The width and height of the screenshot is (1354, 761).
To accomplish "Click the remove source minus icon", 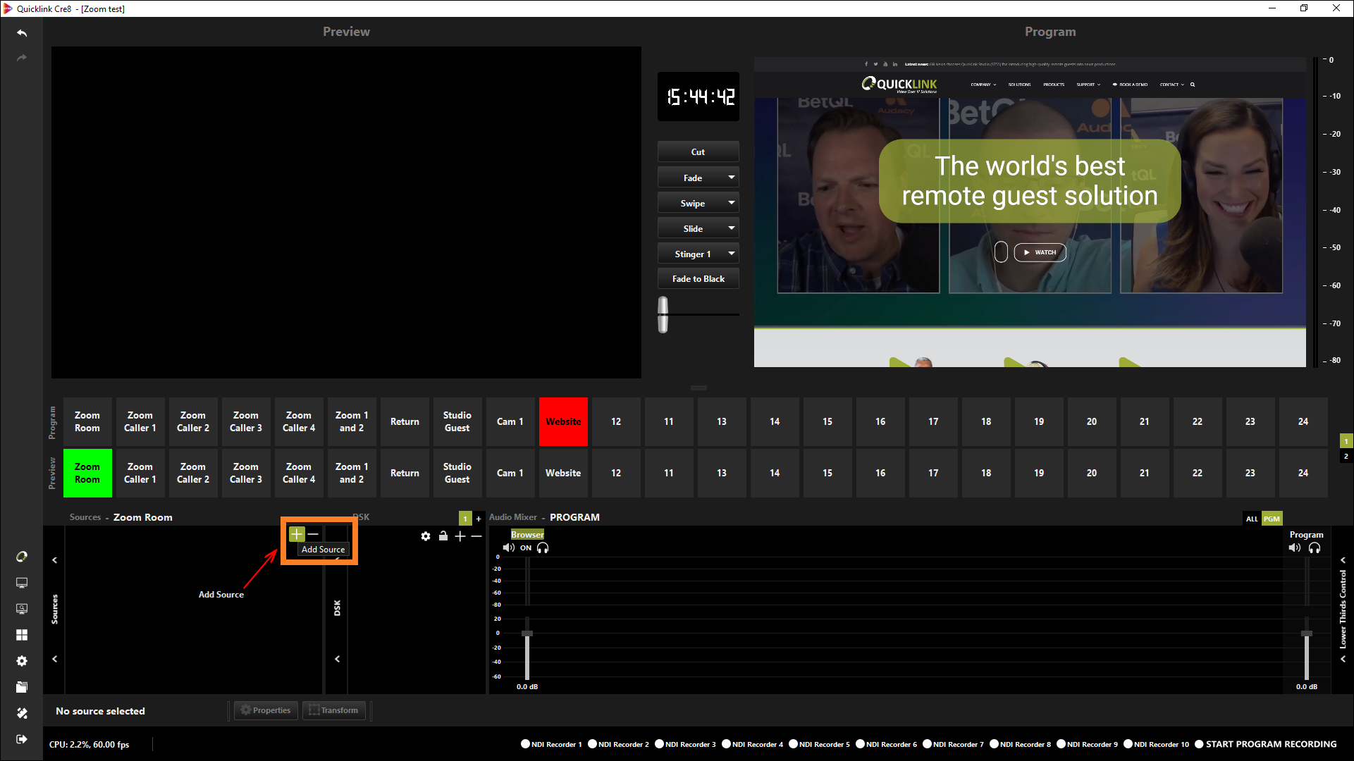I will tap(314, 534).
